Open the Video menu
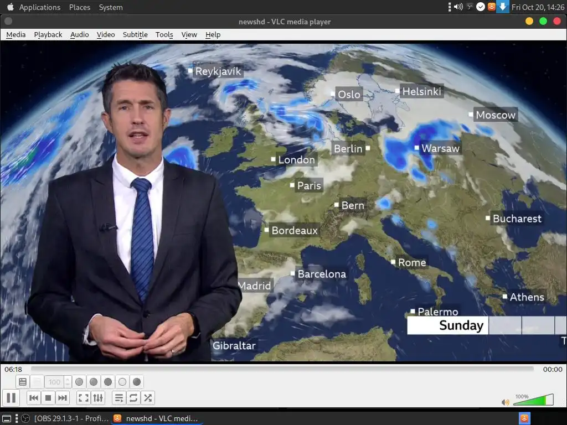Image resolution: width=567 pixels, height=425 pixels. [x=106, y=35]
